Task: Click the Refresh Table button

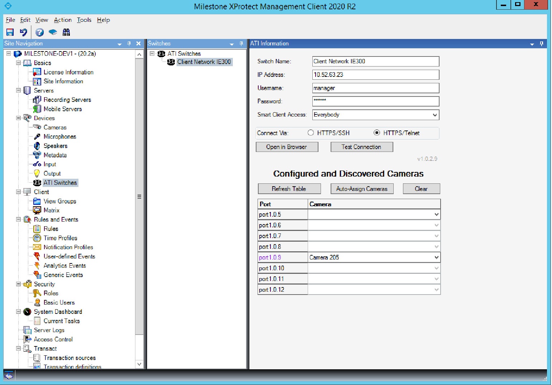Action: coord(289,189)
